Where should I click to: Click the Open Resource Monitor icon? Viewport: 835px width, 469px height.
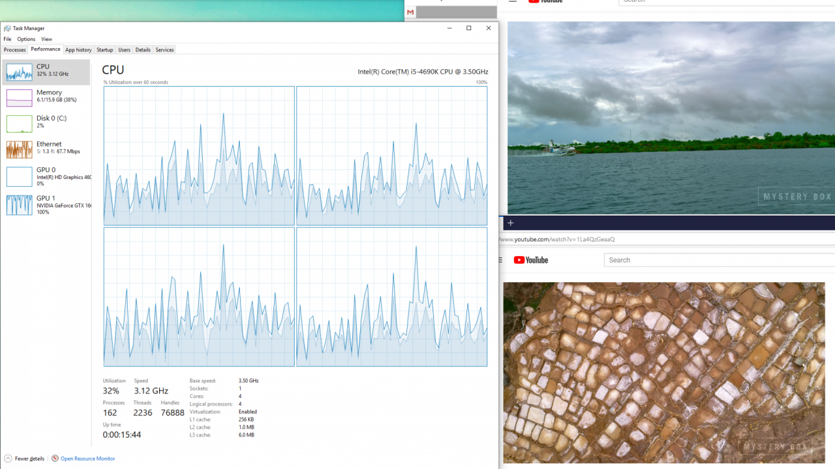tap(55, 459)
